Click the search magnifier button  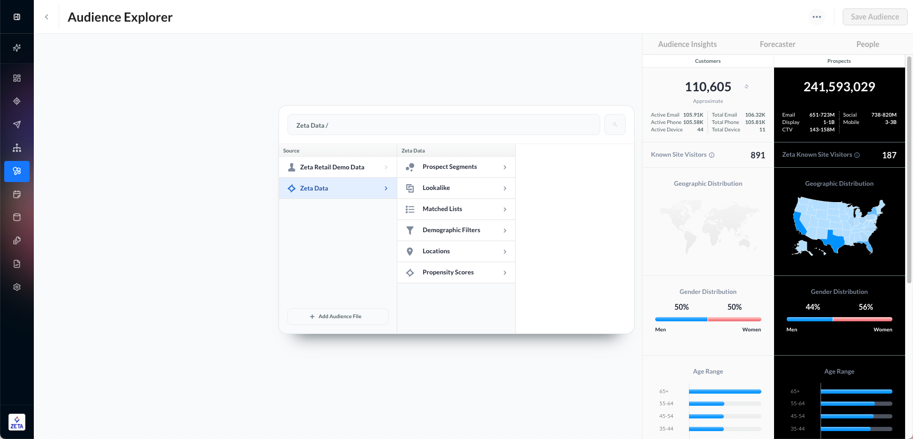click(614, 125)
